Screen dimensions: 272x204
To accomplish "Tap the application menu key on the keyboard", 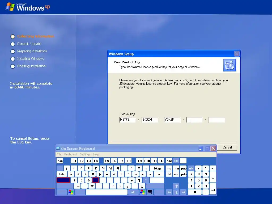I will click(150, 192).
